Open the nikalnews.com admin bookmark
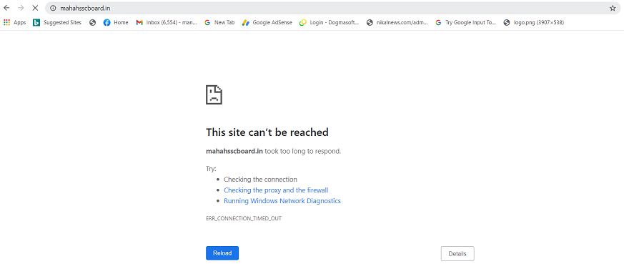The width and height of the screenshot is (624, 264). pyautogui.click(x=397, y=23)
